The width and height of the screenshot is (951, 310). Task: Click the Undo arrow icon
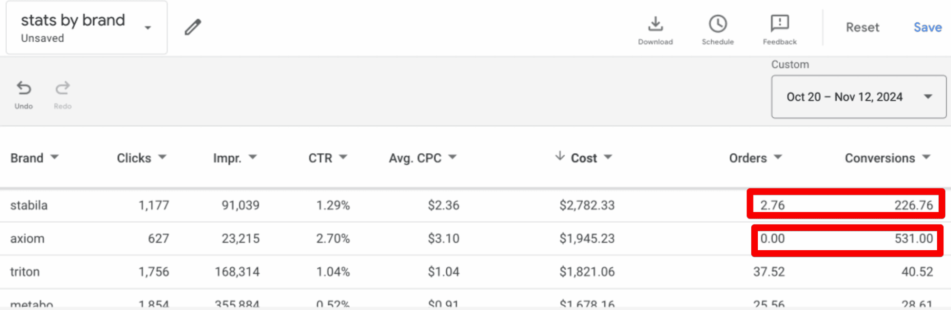point(24,88)
